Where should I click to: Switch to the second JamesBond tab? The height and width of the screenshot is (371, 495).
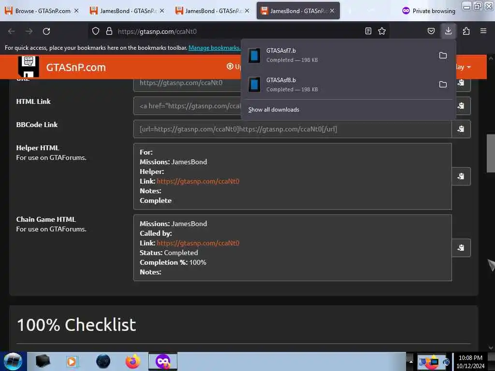(127, 11)
